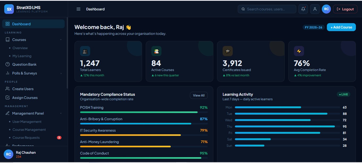Image resolution: width=362 pixels, height=163 pixels.
Task: Click the search courses input field
Action: 267,9
